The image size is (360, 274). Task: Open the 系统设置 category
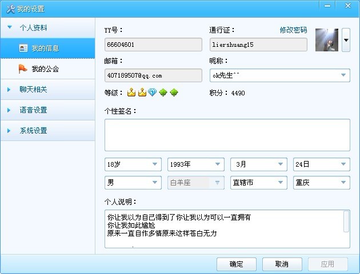(47, 131)
